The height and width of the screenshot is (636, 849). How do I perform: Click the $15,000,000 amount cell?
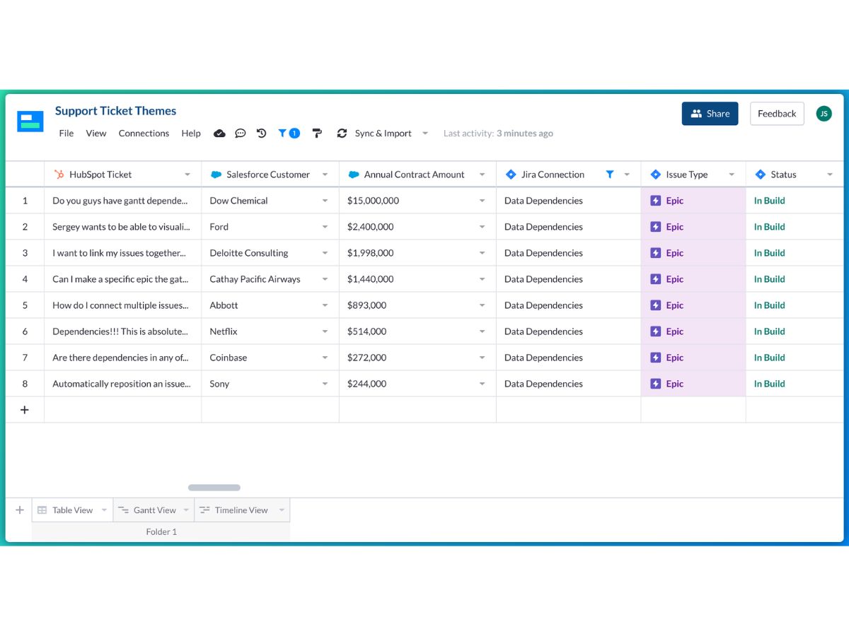click(417, 201)
